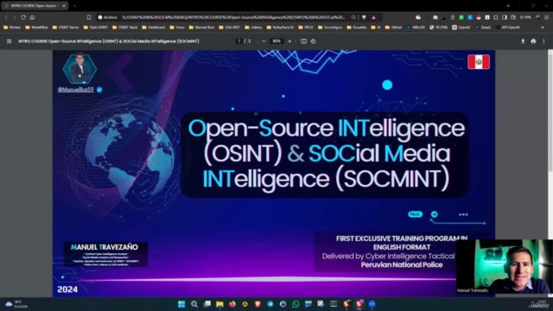The height and width of the screenshot is (311, 553).
Task: Go to browser home page
Action: coord(32,17)
